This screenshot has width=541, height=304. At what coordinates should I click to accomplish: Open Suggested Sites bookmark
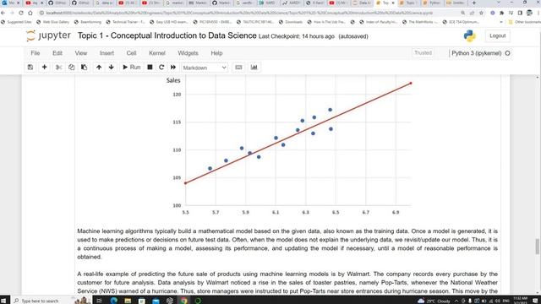coord(16,22)
